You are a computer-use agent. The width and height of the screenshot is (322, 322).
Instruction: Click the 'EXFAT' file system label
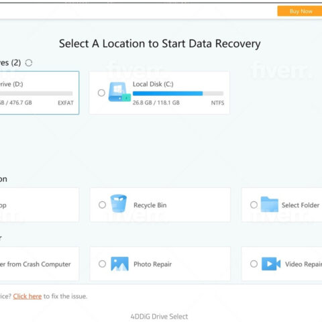(66, 103)
